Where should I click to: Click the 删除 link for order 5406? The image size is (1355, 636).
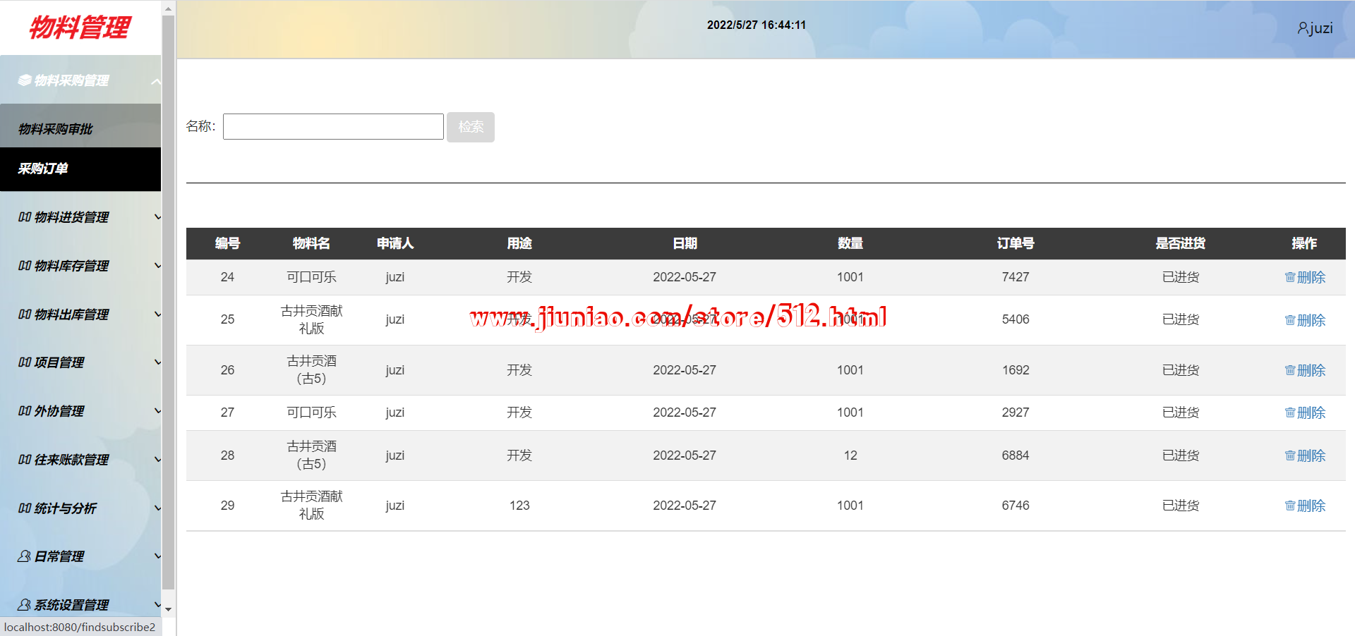tap(1311, 320)
